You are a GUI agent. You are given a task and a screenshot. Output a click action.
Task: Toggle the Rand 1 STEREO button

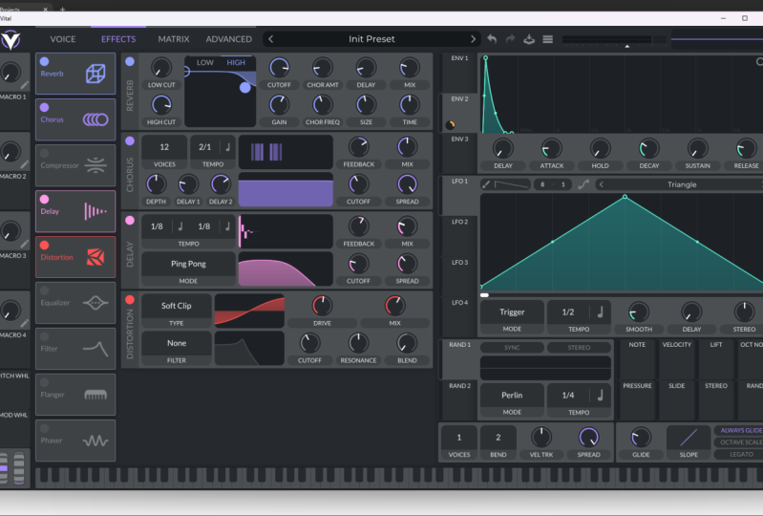[x=579, y=348]
